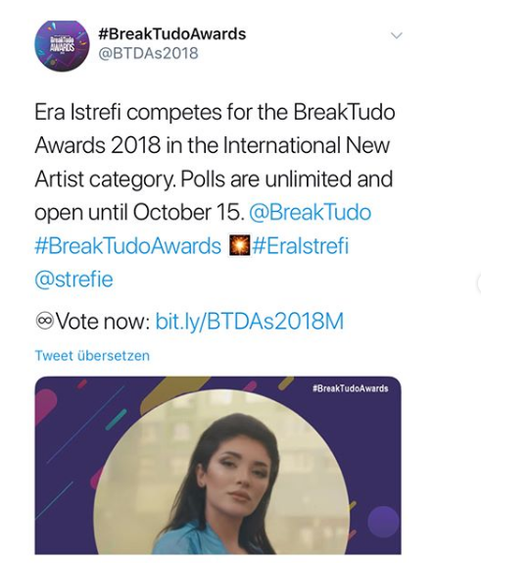Tap the pink stripe decoration in image corner
The width and height of the screenshot is (531, 563).
(x=44, y=406)
